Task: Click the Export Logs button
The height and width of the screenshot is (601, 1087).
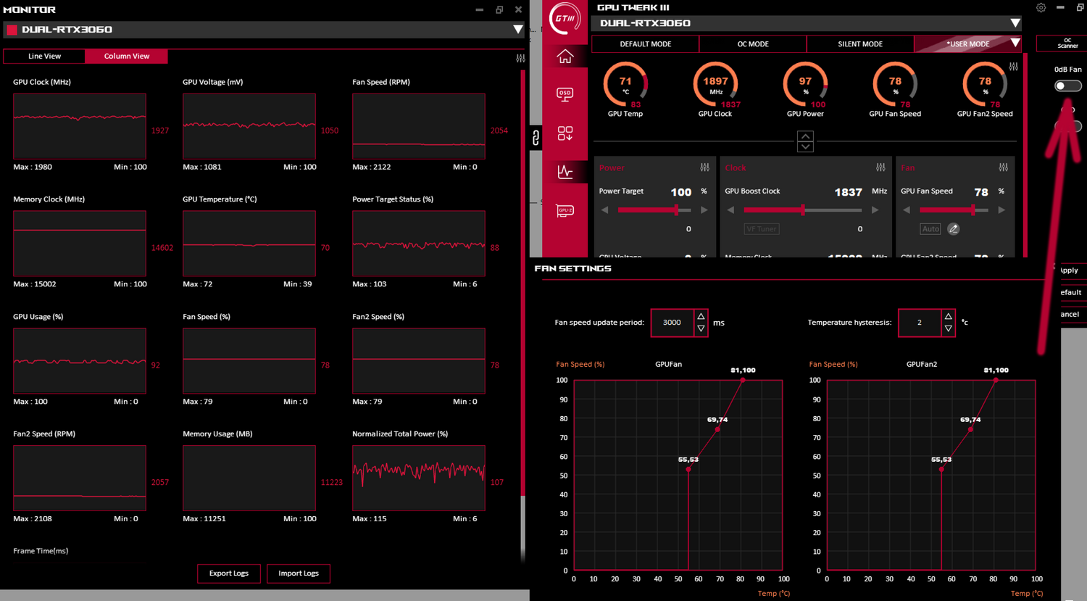Action: (x=229, y=573)
